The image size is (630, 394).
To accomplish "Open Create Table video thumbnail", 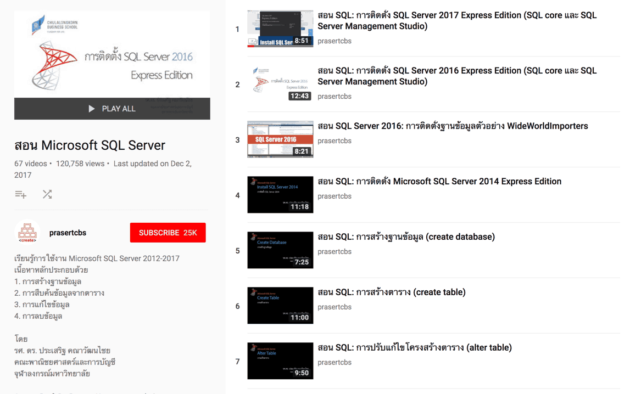I will coord(280,305).
